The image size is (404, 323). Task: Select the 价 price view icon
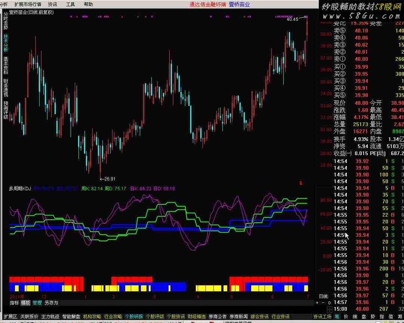point(346,316)
